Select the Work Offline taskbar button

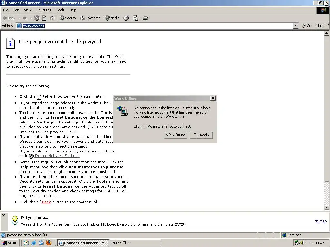click(135, 243)
